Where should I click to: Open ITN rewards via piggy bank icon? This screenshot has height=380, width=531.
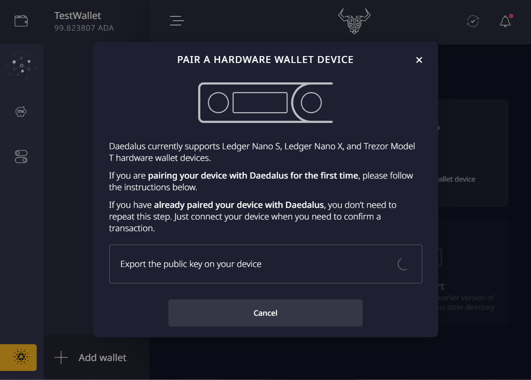pos(22,111)
